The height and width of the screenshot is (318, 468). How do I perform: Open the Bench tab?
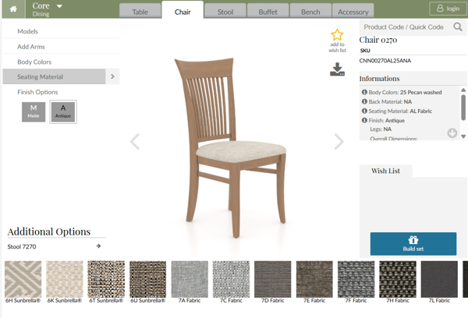tap(310, 12)
